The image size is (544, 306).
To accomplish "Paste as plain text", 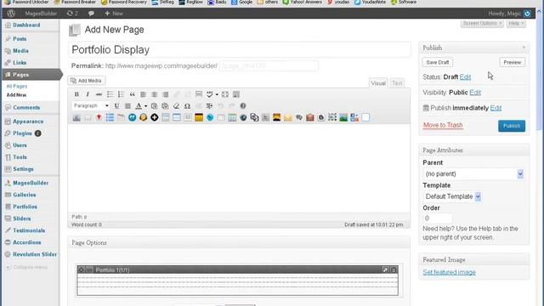I will click(155, 105).
